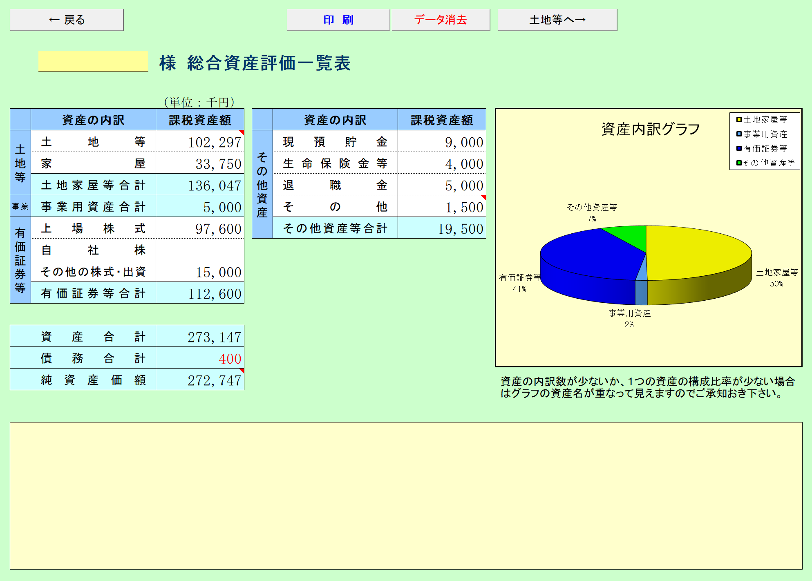The image size is (812, 581).
Task: Click yellow 土地家屋等 legend swatch
Action: pos(739,119)
